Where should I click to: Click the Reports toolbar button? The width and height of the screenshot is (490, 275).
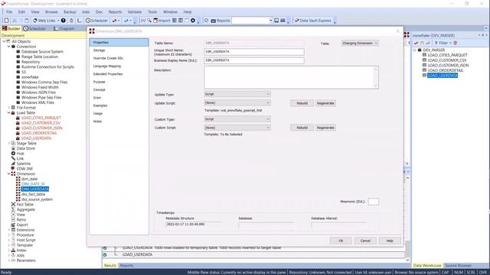pos(220,21)
